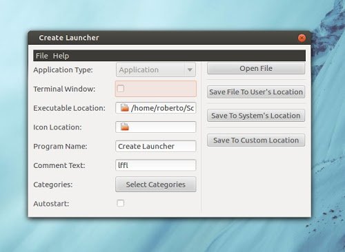Click the Icon Location folder icon
This screenshot has height=252, width=345.
click(124, 127)
